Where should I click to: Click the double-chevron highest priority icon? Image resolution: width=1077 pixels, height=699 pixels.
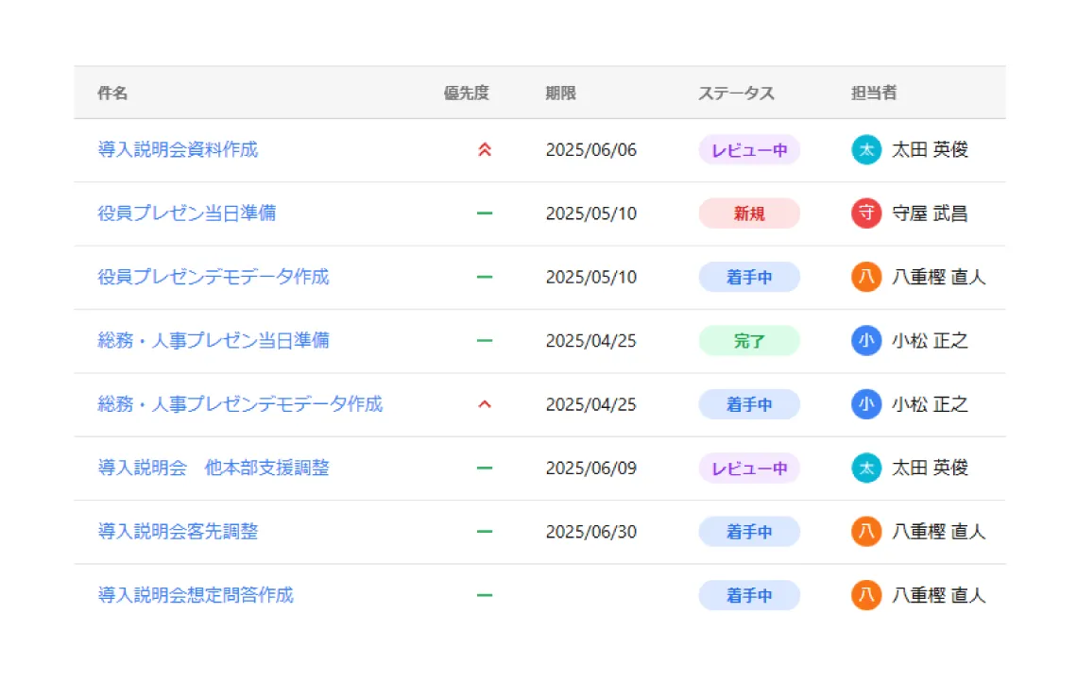click(x=485, y=149)
